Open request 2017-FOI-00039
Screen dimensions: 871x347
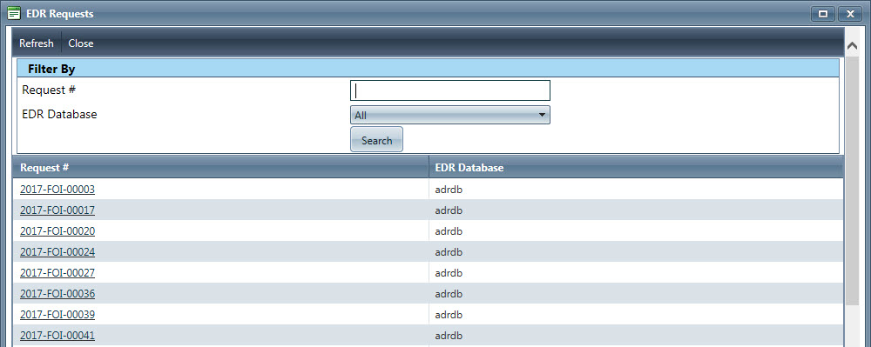pos(57,315)
